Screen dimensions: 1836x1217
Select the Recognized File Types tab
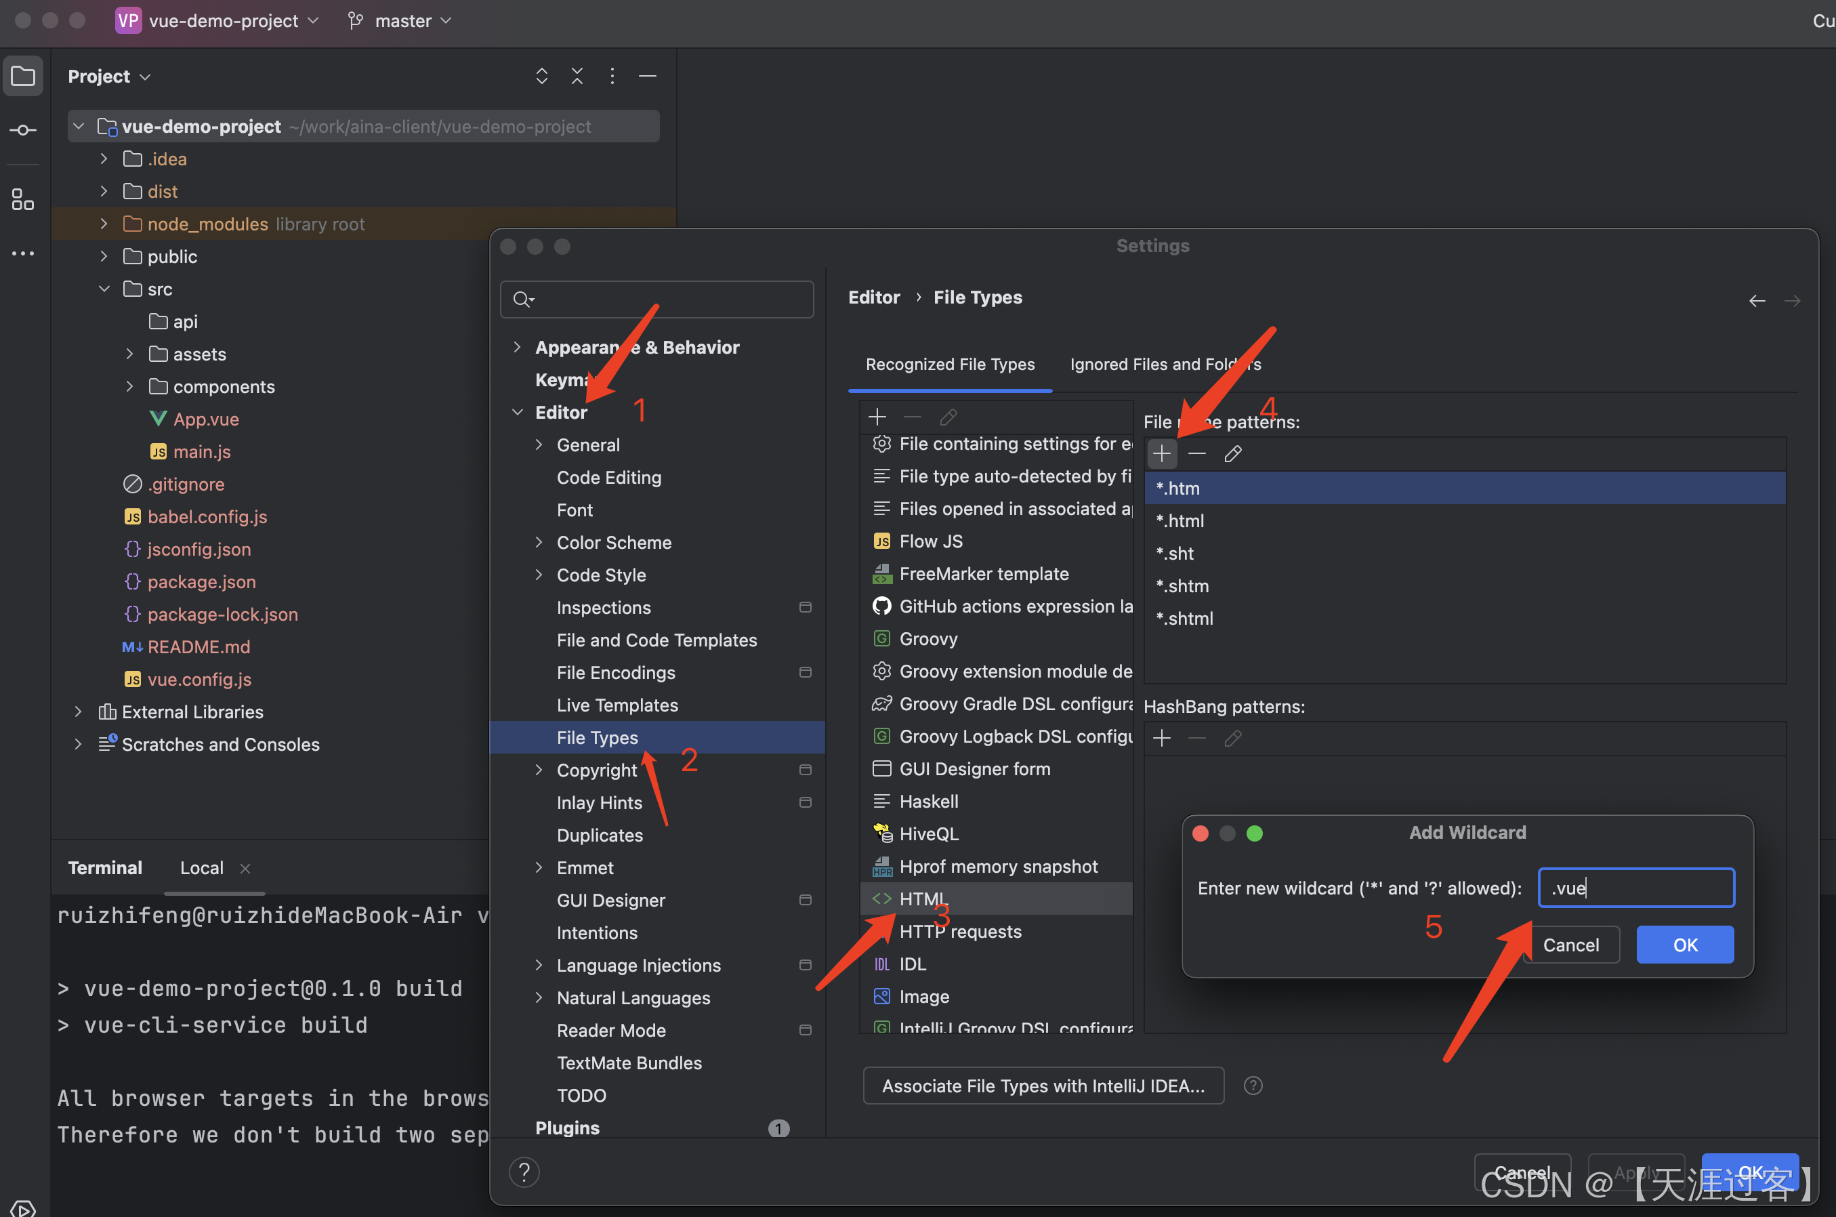(949, 363)
